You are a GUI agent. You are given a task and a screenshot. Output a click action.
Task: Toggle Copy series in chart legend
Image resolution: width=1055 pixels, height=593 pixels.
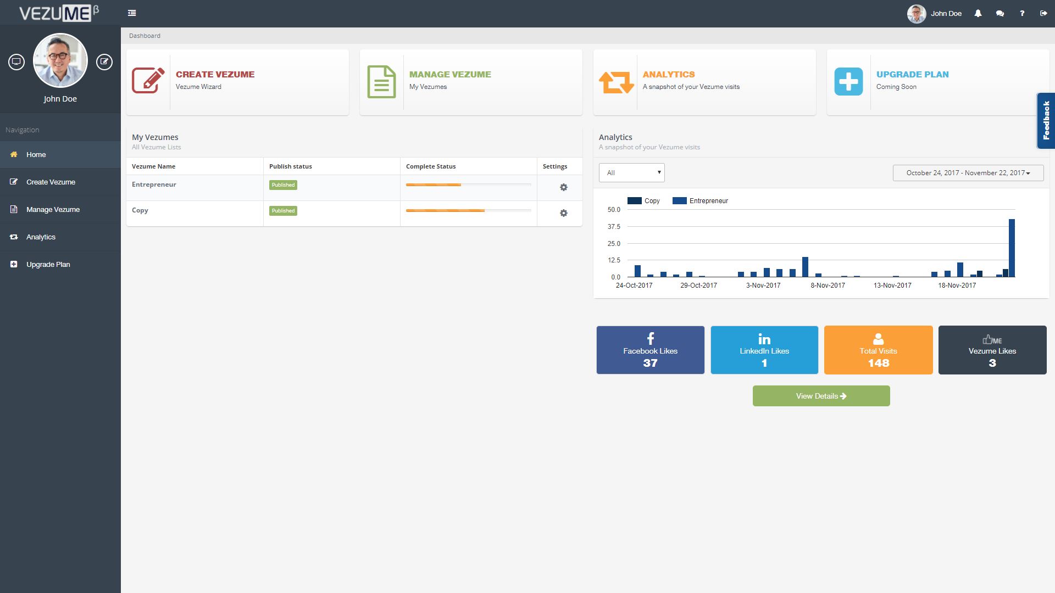point(643,201)
